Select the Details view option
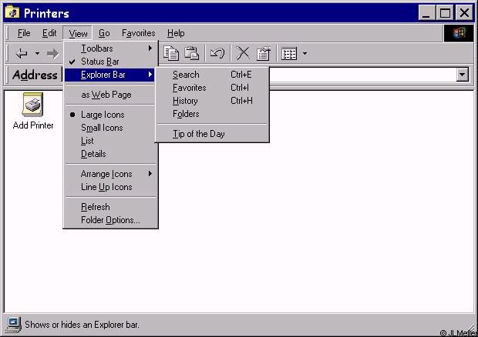This screenshot has height=337, width=478. pyautogui.click(x=110, y=154)
